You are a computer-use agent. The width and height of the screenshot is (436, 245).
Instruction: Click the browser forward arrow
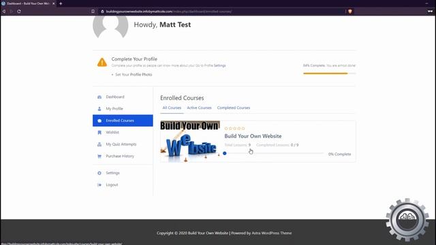pos(12,12)
